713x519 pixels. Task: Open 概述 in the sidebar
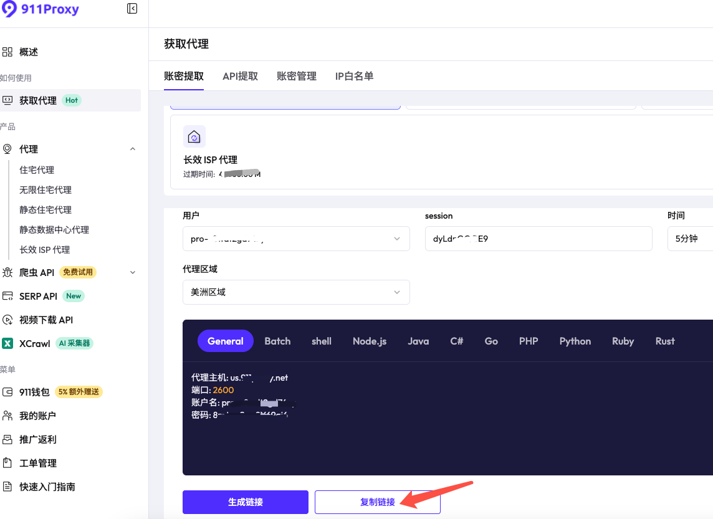[29, 52]
